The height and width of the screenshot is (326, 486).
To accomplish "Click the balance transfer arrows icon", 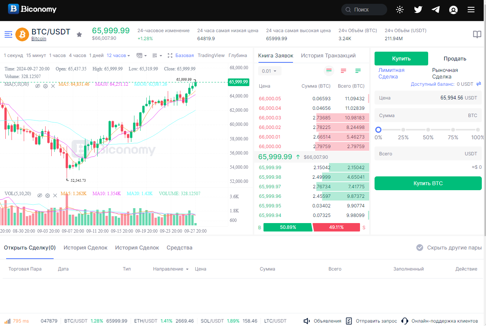I will coord(478,84).
